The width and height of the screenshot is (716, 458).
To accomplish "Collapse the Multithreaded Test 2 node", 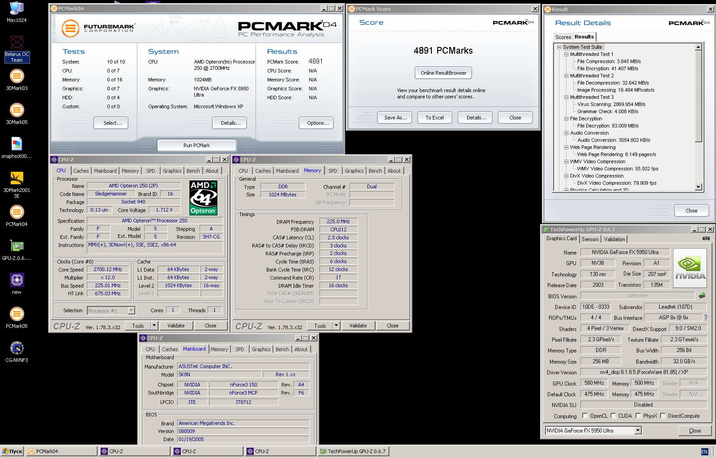I will coord(566,76).
